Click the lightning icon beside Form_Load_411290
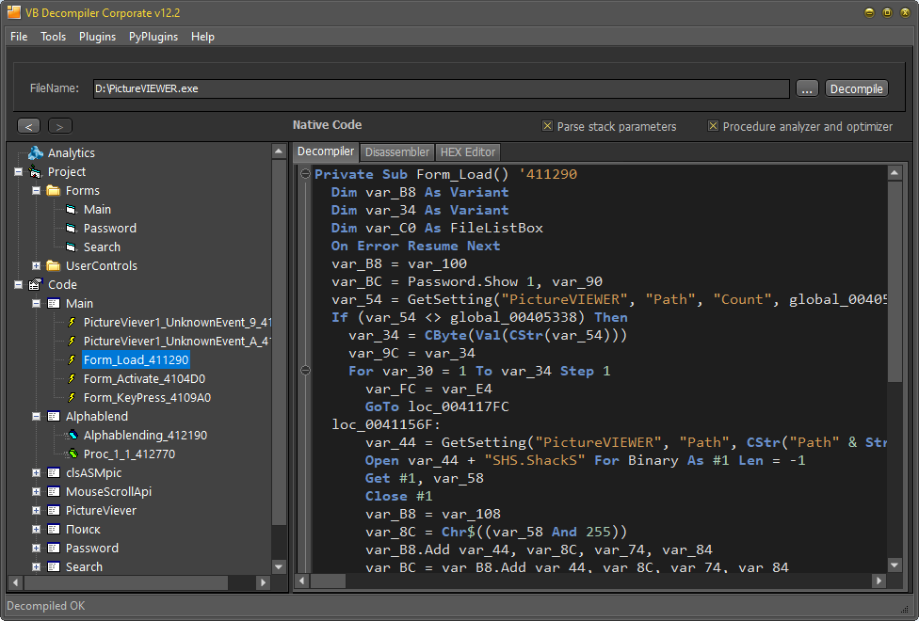This screenshot has width=919, height=621. coord(72,359)
